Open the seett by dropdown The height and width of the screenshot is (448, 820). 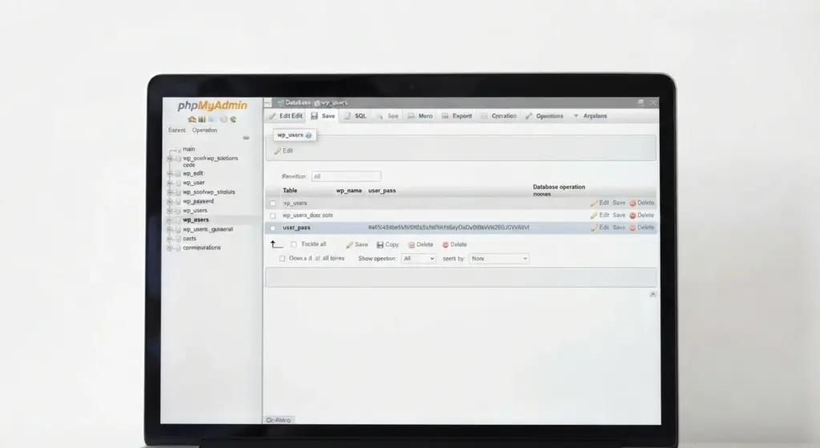(499, 259)
